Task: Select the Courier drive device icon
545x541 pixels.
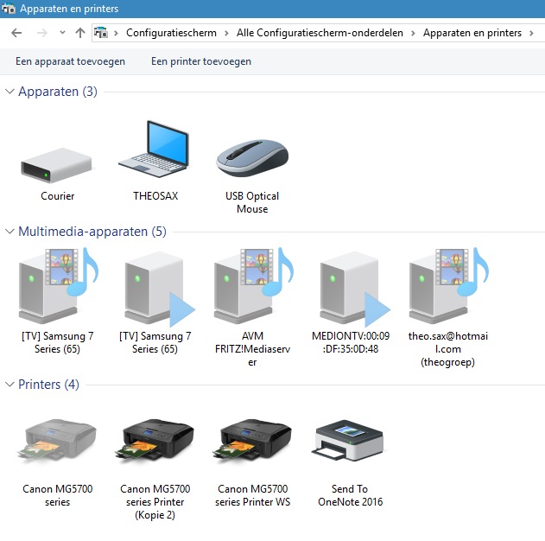Action: 56,165
